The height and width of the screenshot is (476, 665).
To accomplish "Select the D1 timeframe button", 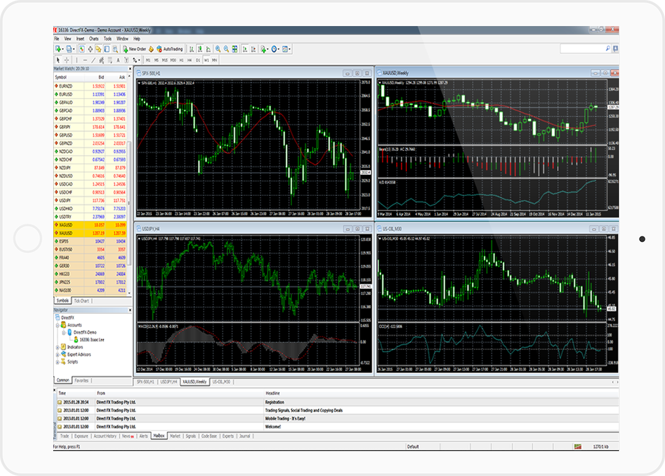I will [x=198, y=60].
